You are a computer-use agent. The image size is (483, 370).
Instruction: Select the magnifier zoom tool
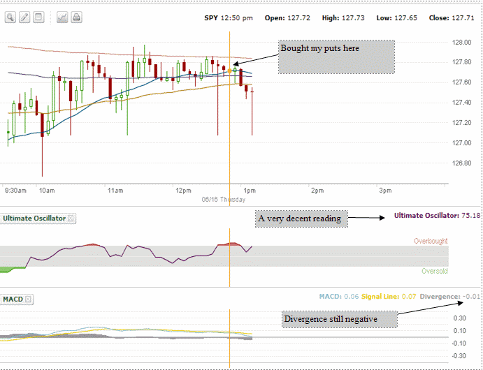tap(10, 17)
